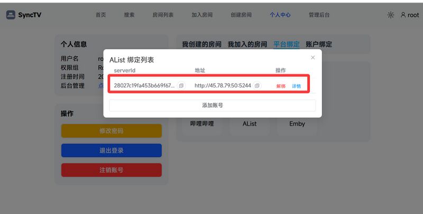423x214 pixels.
Task: Switch to 我加入的房间 tab
Action: (247, 44)
